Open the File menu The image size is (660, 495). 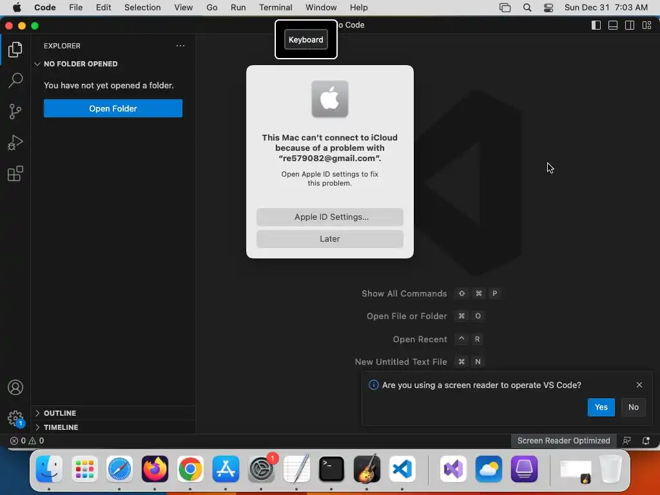[x=76, y=8]
